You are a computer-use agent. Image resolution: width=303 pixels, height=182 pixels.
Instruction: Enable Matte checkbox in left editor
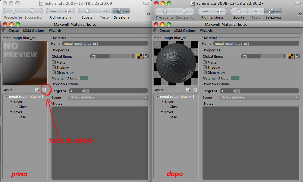point(54,62)
